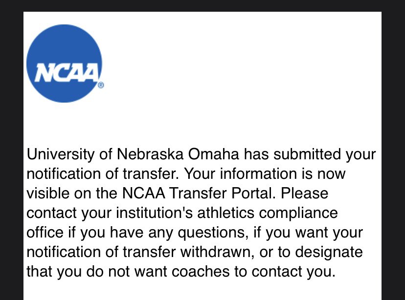Click the dark border above the message card
The height and width of the screenshot is (300, 405).
pyautogui.click(x=202, y=6)
